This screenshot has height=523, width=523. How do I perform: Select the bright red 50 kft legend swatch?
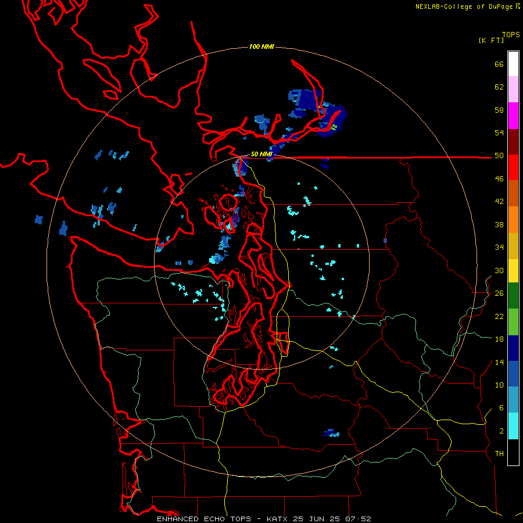click(x=513, y=167)
